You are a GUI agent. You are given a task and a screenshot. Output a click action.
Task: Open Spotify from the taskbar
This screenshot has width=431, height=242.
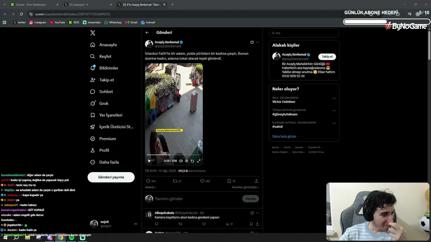(x=71, y=238)
